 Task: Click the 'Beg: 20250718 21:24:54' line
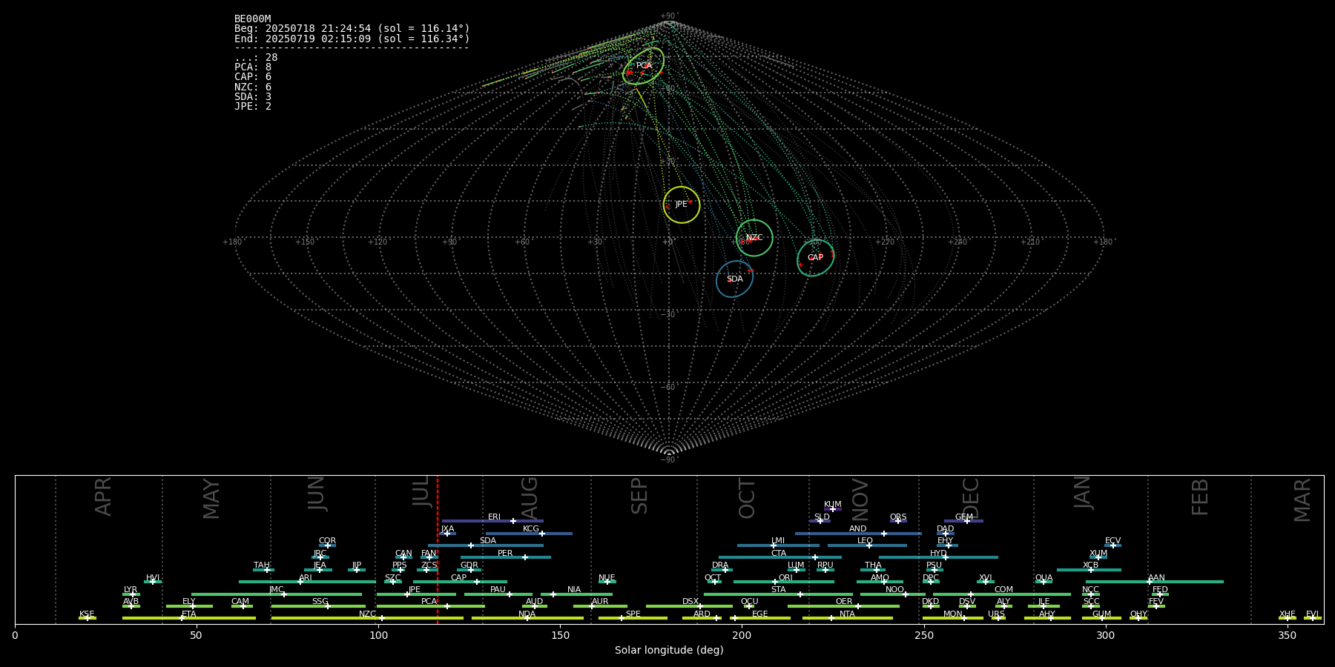click(x=352, y=29)
